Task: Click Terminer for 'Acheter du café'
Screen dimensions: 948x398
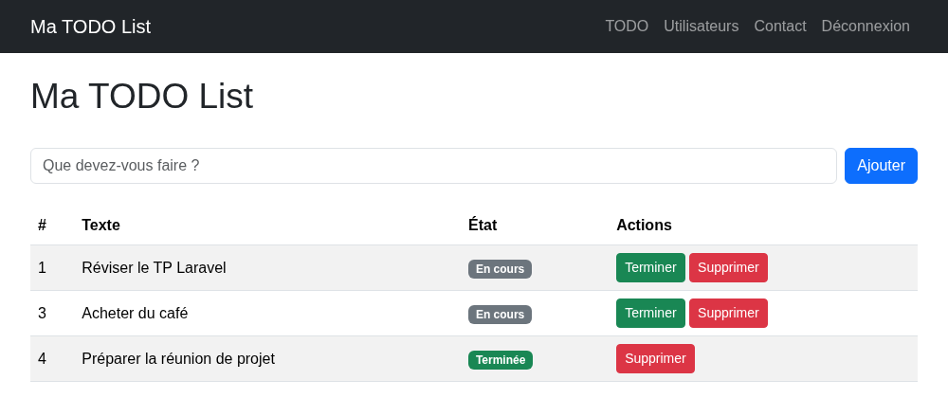Action: pyautogui.click(x=650, y=313)
